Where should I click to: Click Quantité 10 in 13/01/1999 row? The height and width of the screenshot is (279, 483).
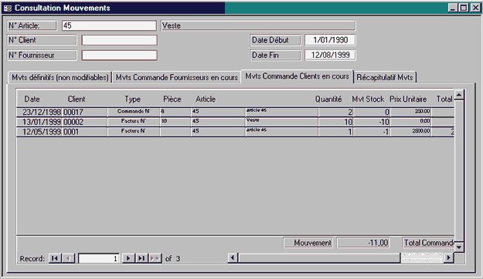(335, 122)
